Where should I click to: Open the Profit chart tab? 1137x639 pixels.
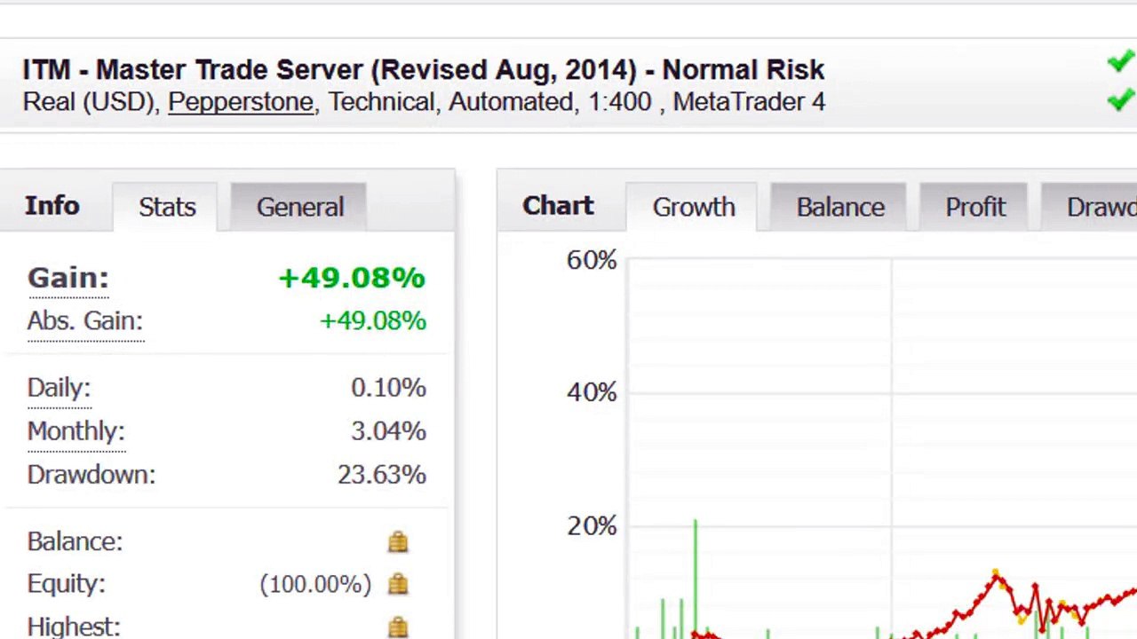975,207
